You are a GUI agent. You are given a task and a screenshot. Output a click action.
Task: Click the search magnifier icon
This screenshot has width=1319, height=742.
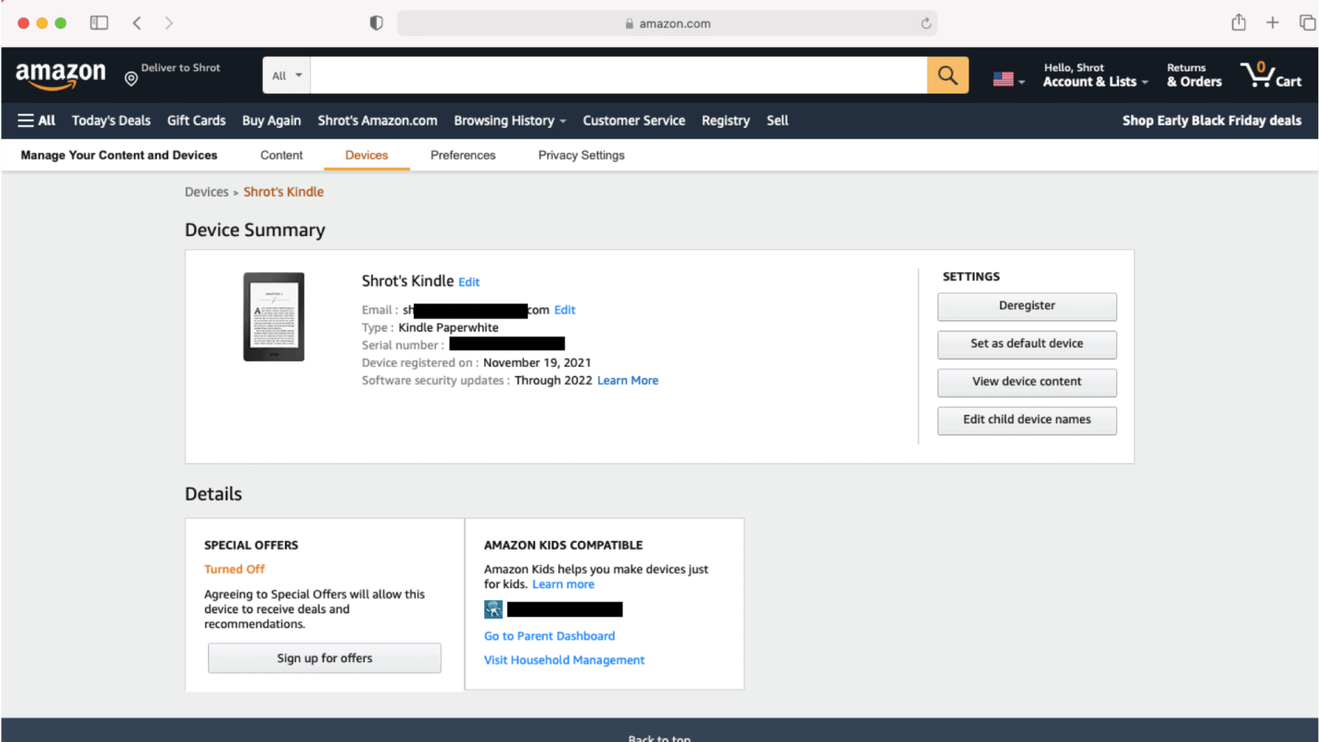pos(947,75)
